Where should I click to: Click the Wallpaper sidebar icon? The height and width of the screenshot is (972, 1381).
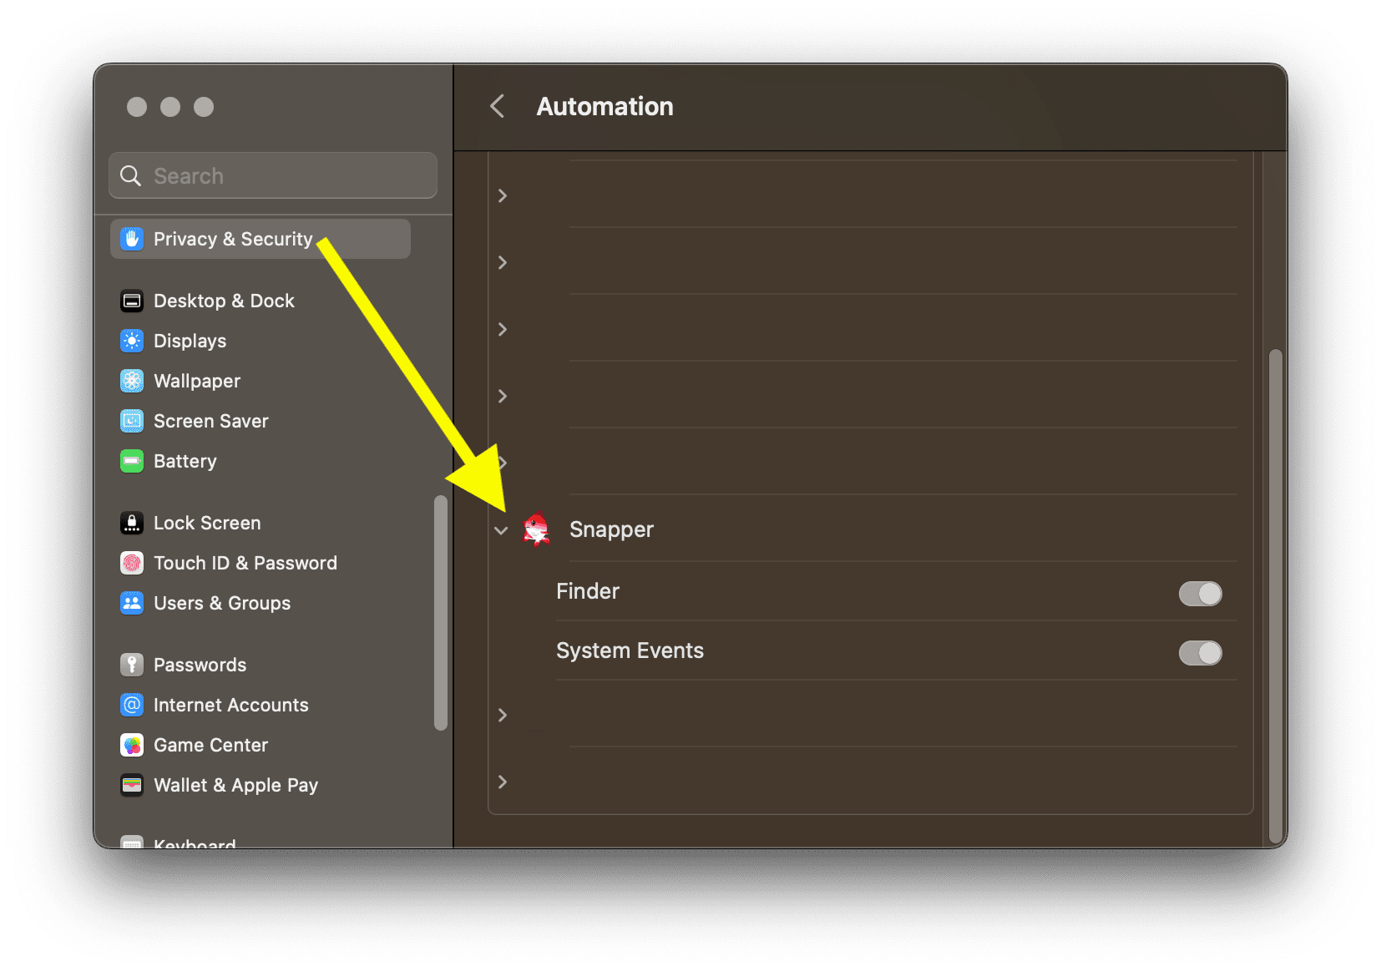pyautogui.click(x=132, y=381)
